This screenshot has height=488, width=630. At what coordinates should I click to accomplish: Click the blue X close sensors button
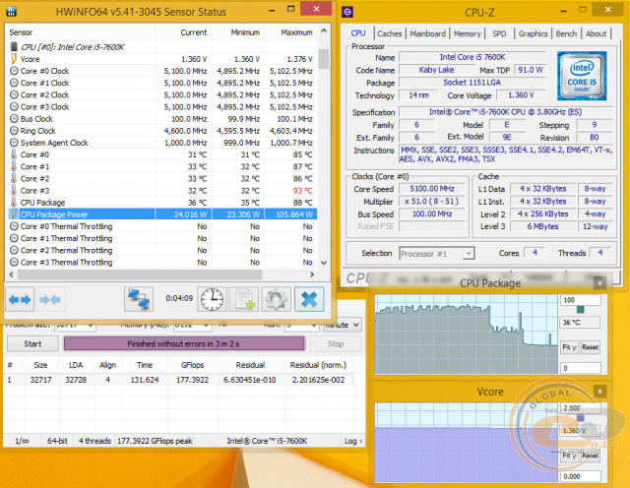point(309,299)
